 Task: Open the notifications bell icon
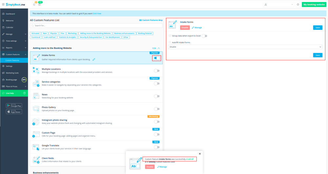(x=34, y=5)
